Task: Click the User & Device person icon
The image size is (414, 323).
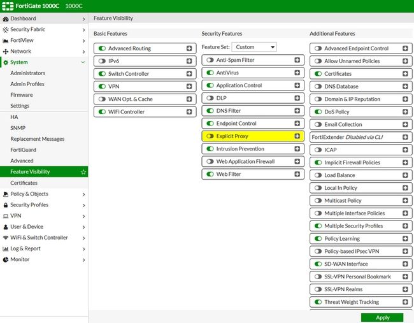Action: tap(6, 227)
